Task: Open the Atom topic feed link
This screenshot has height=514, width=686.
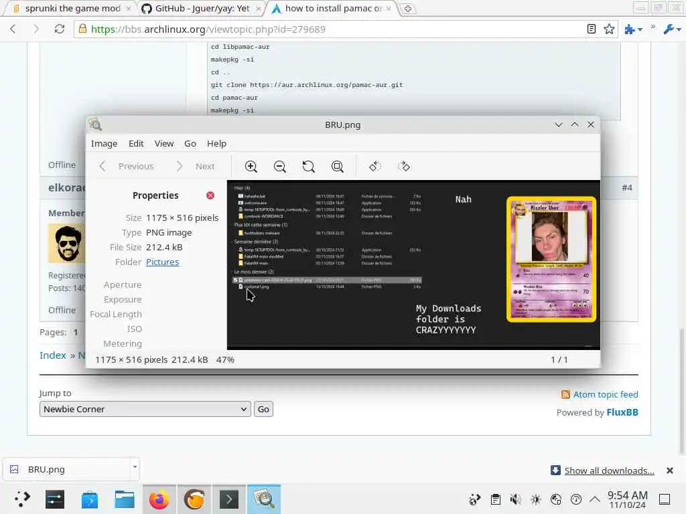Action: click(x=606, y=394)
